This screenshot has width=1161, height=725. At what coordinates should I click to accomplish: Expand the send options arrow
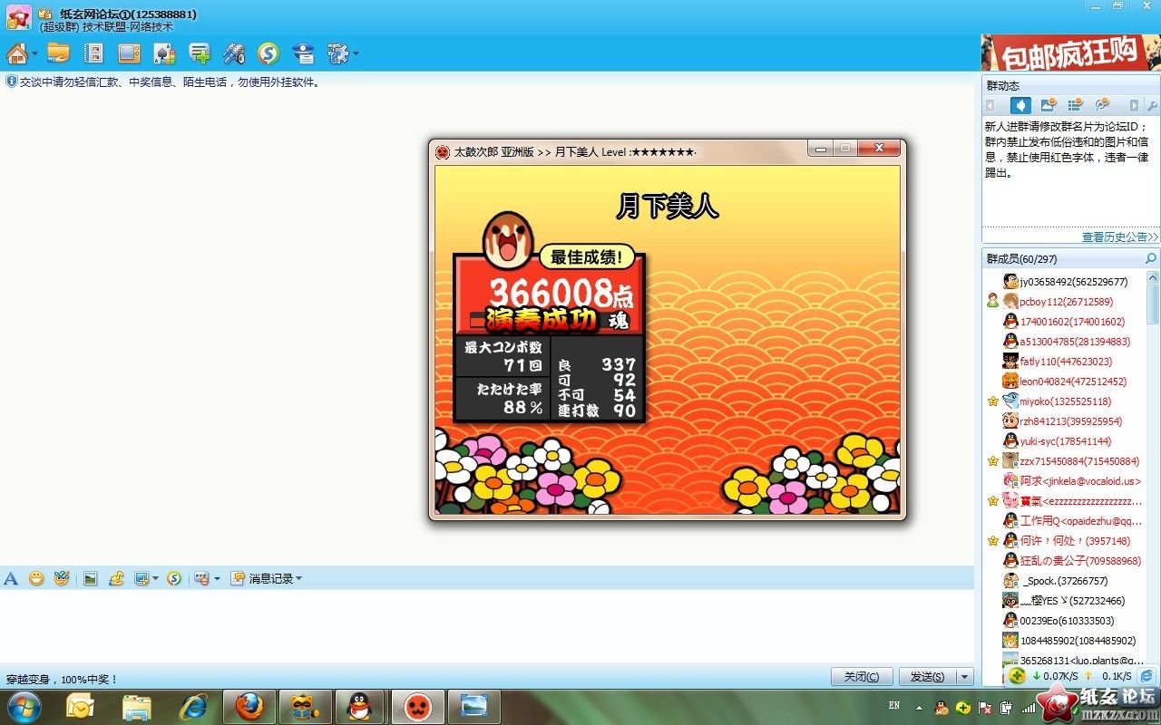coord(964,676)
